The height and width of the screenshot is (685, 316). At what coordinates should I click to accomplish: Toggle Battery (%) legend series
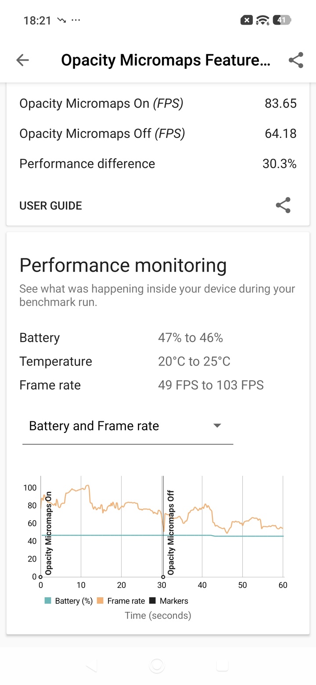pyautogui.click(x=68, y=601)
